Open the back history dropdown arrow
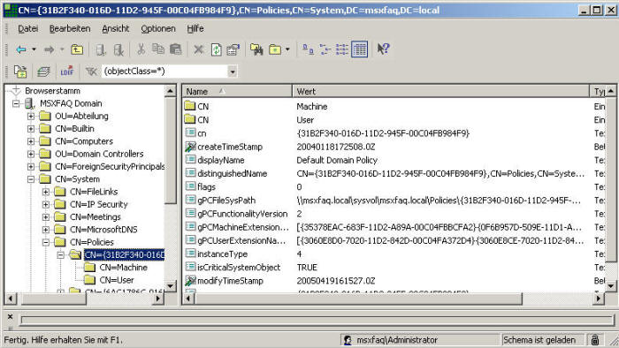619x348 pixels. point(34,49)
